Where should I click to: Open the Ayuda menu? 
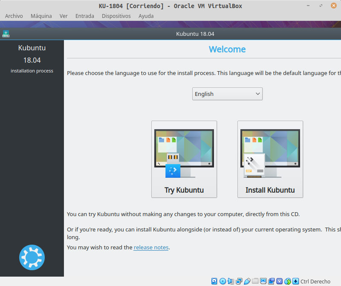click(146, 16)
